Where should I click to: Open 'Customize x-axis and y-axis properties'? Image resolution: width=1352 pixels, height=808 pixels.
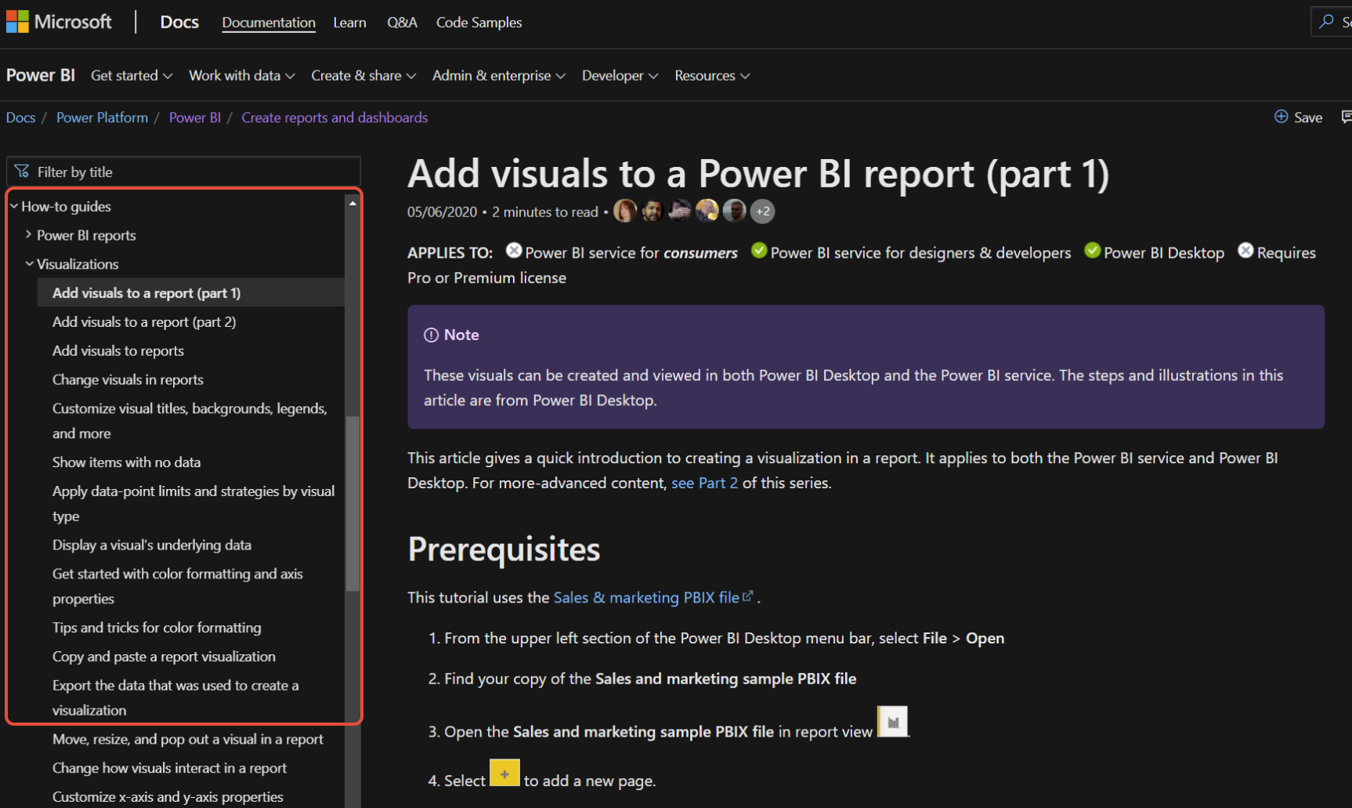168,797
